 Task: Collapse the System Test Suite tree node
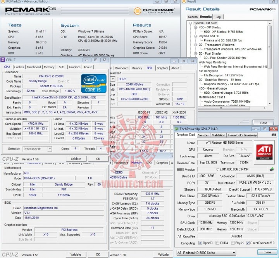pyautogui.click(x=191, y=23)
